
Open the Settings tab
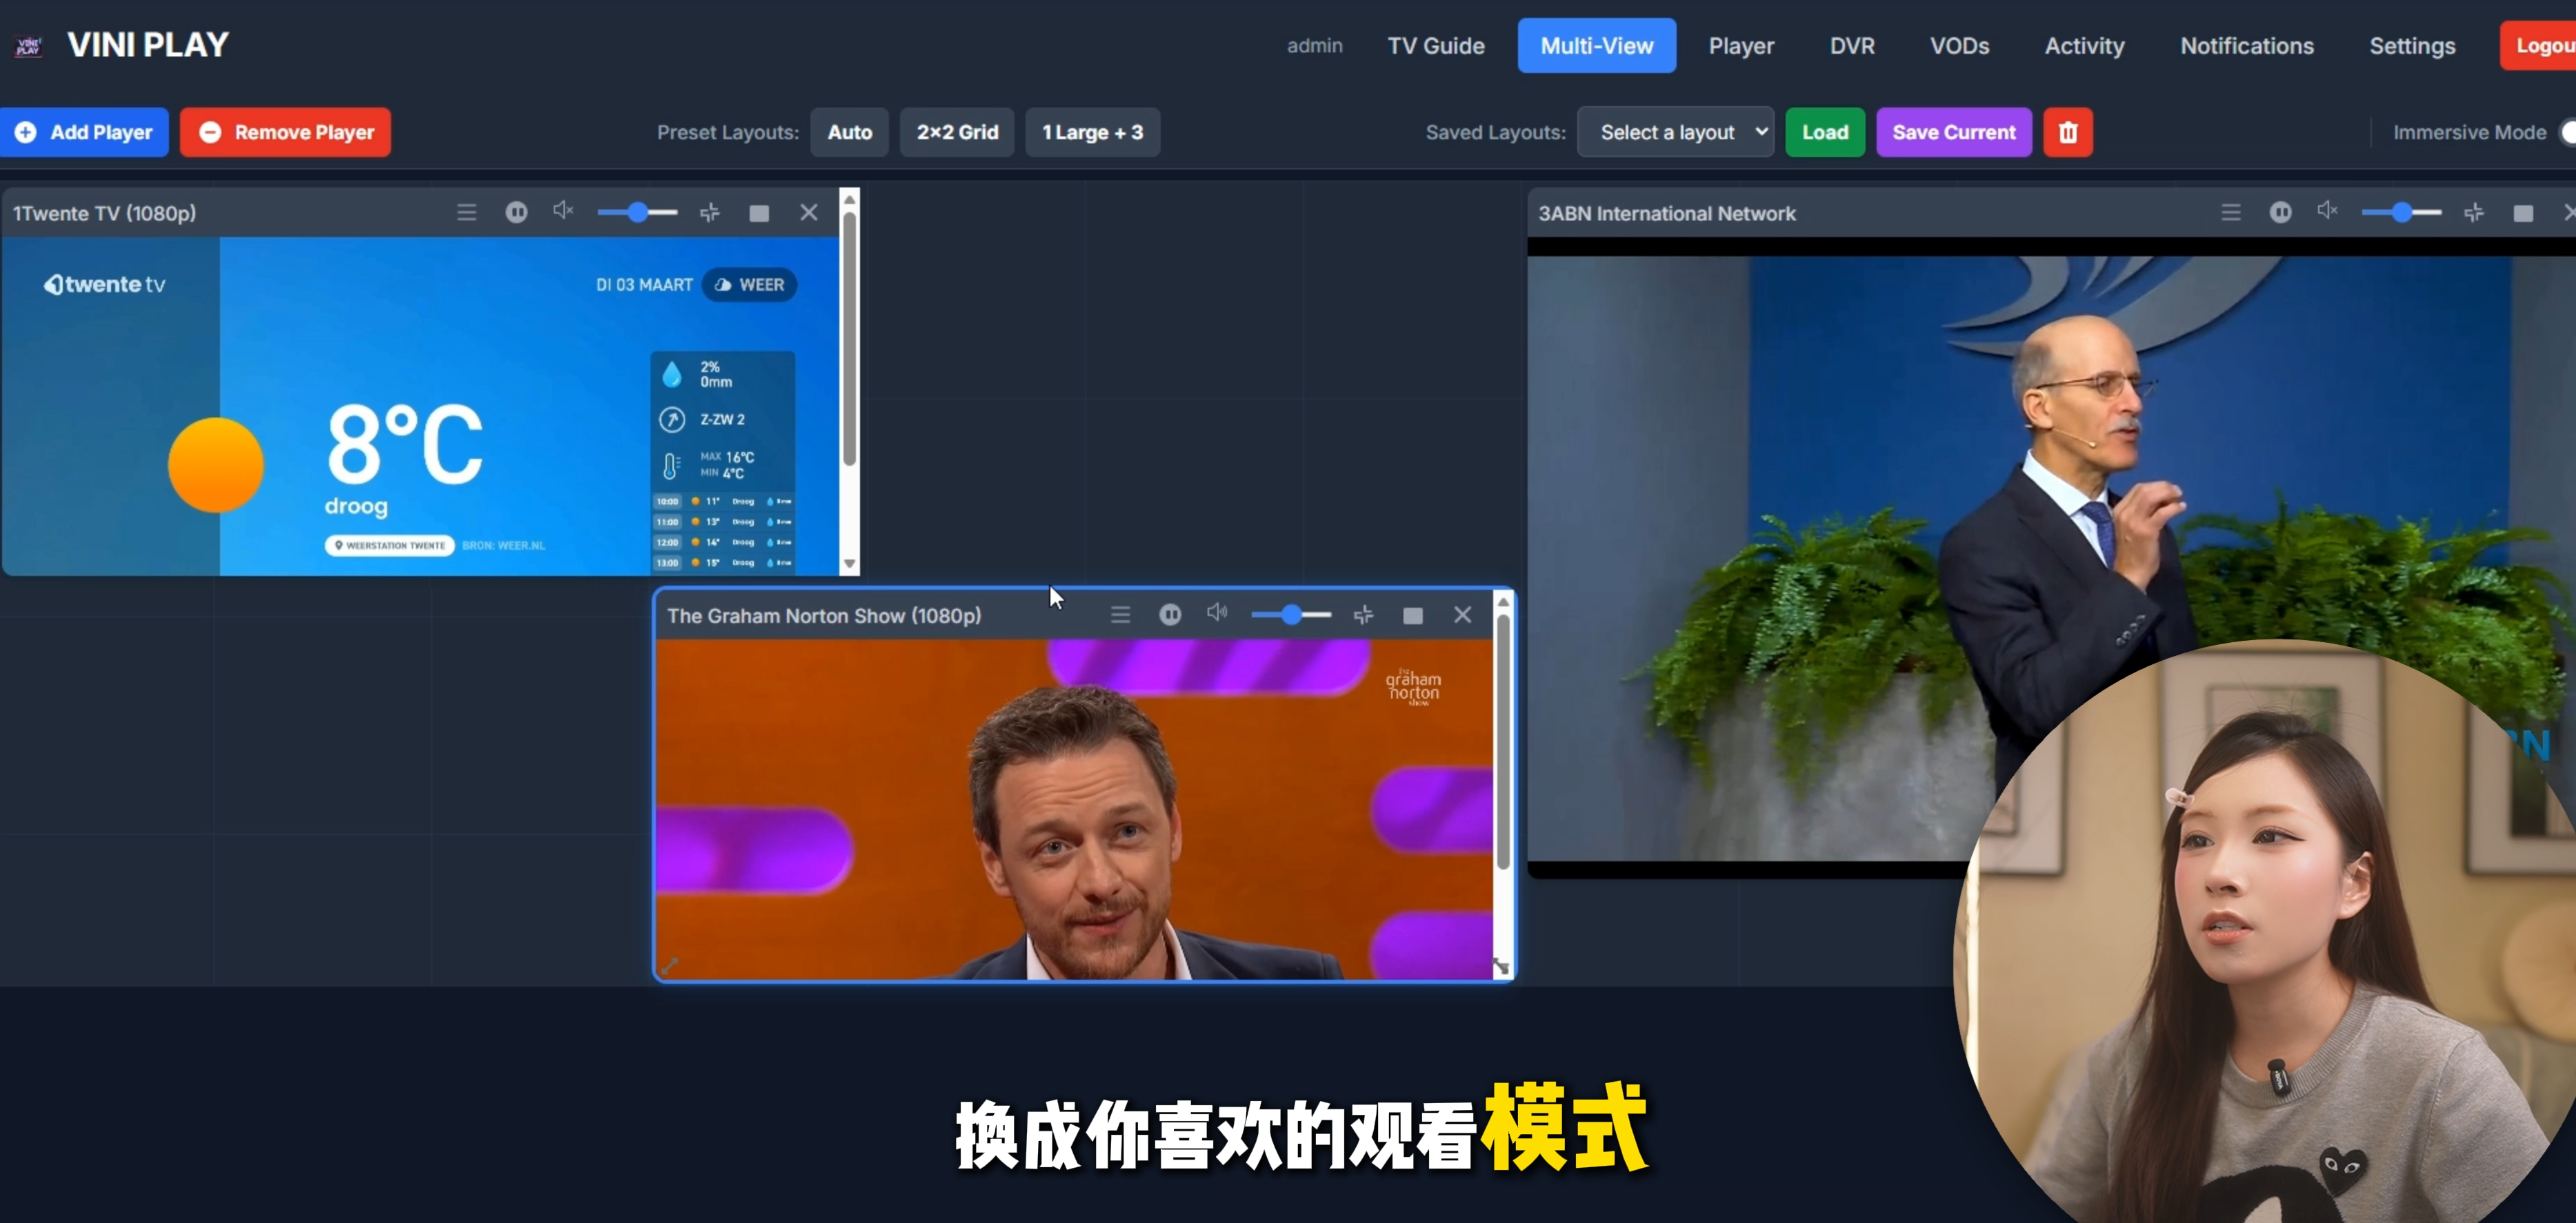pyautogui.click(x=2411, y=46)
